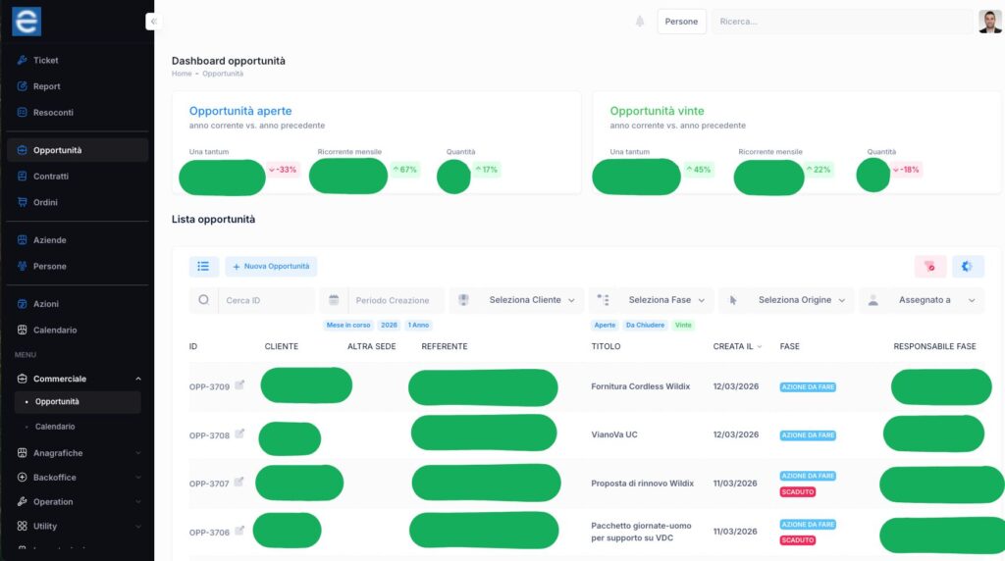Open the blue settings gear icon button

tap(967, 267)
